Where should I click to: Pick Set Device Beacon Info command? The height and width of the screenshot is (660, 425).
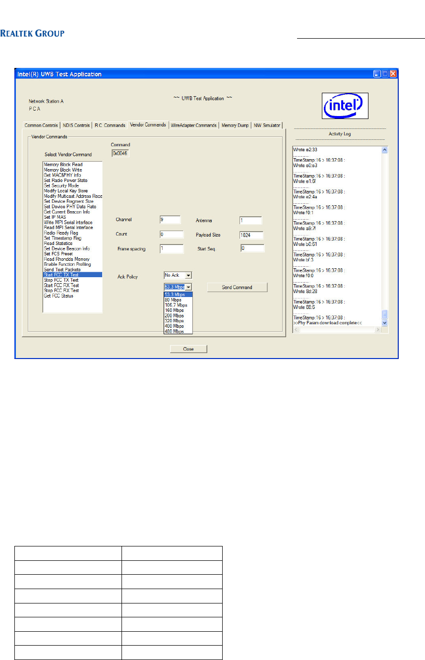72,249
